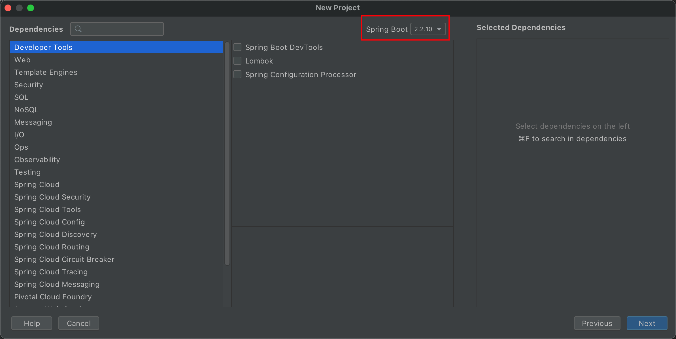Screen dimensions: 676x339
Task: Click the Spring Boot dropdown arrow
Action: point(439,29)
